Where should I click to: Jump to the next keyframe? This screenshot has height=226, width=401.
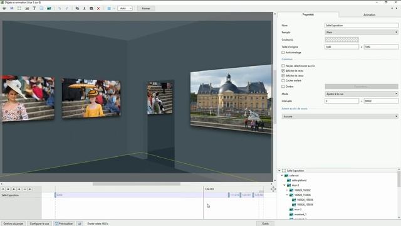pos(19,189)
